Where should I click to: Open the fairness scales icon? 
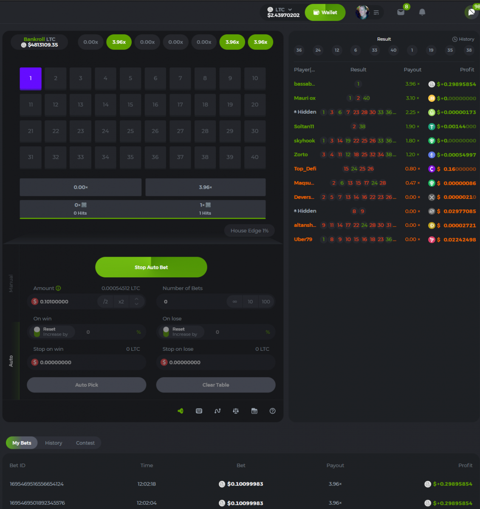click(236, 411)
